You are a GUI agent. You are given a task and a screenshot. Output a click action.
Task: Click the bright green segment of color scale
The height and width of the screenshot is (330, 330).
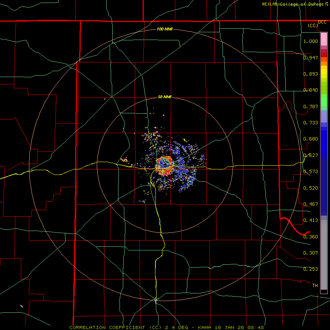pyautogui.click(x=324, y=100)
